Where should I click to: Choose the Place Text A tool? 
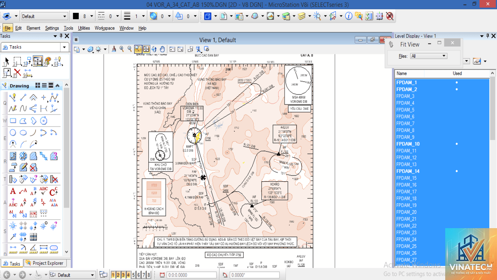click(x=13, y=191)
